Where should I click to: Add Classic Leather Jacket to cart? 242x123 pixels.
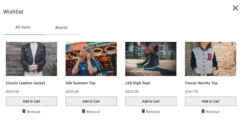tap(32, 101)
